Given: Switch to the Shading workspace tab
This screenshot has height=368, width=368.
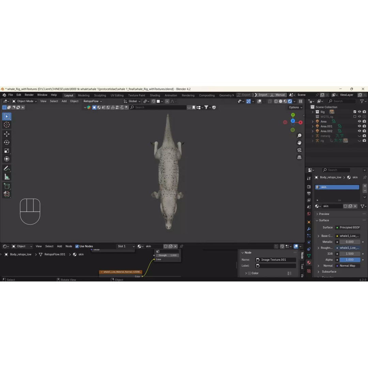Looking at the screenshot, I should pos(155,95).
